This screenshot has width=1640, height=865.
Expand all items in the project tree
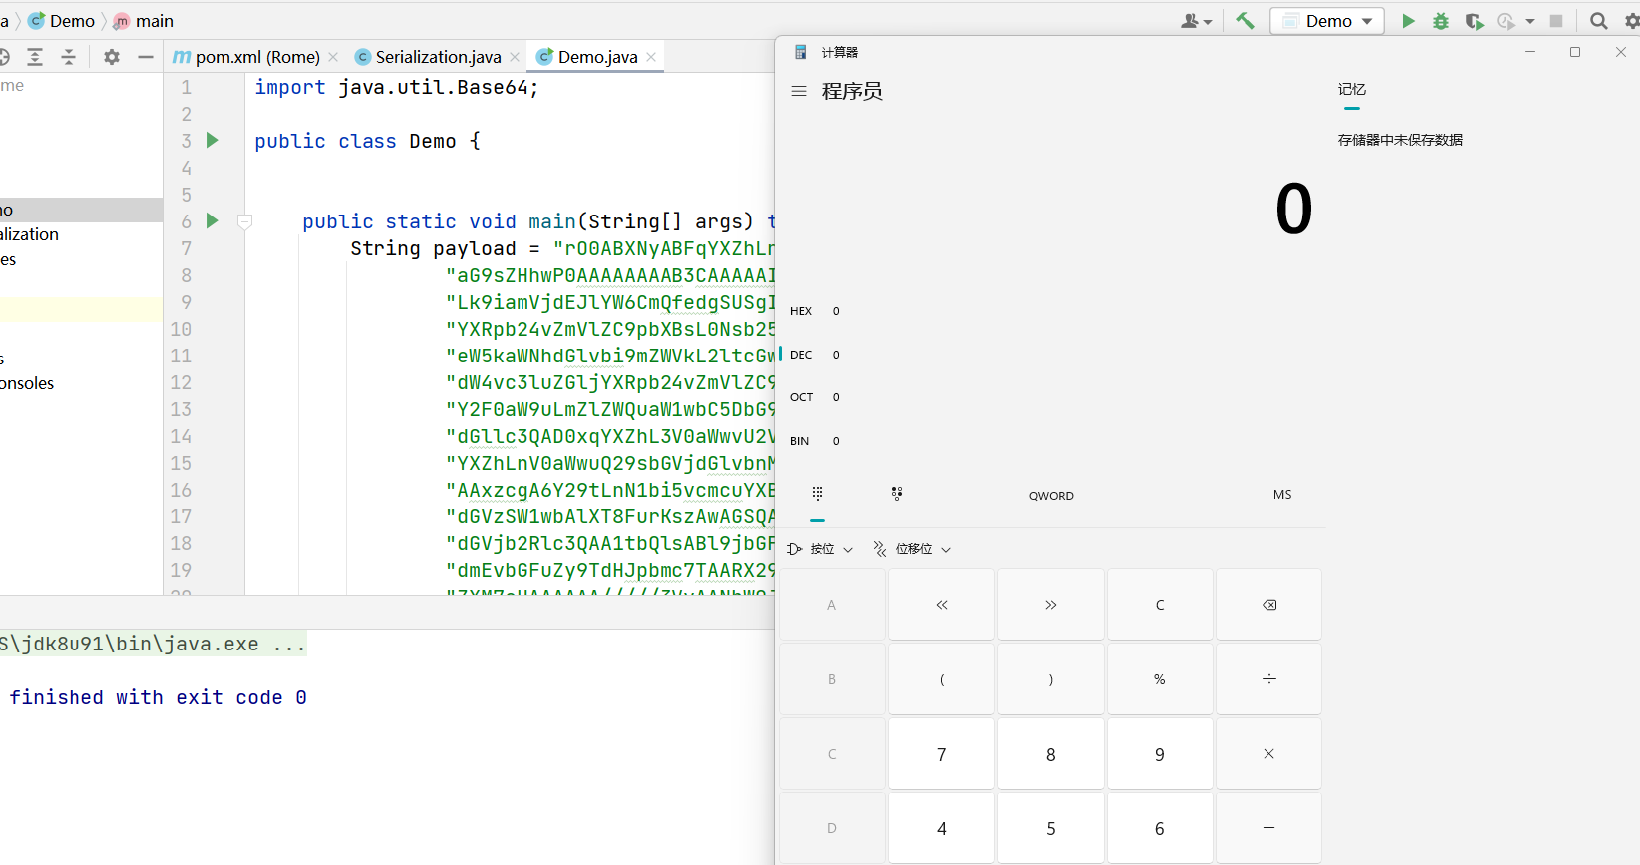click(x=35, y=57)
